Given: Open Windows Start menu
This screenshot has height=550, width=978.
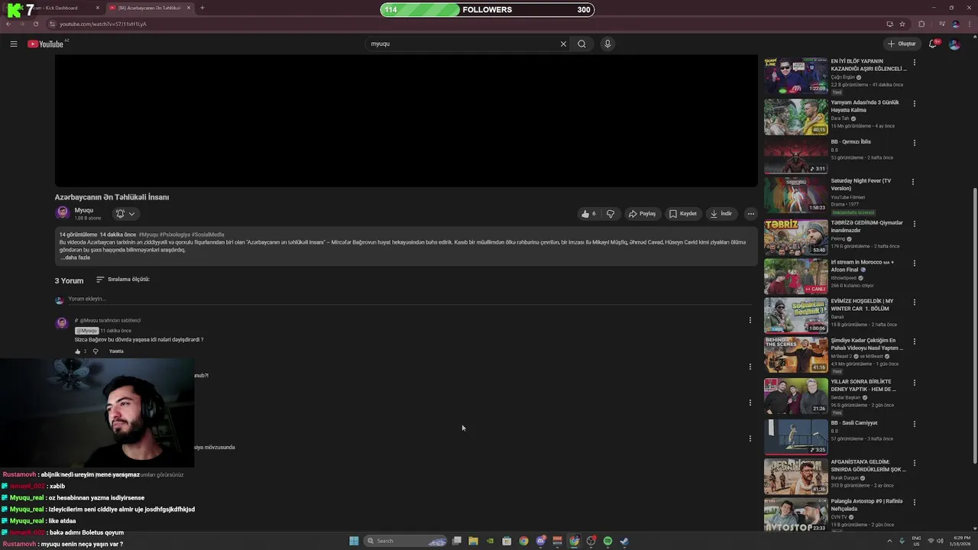Looking at the screenshot, I should click(x=354, y=541).
